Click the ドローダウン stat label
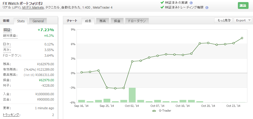 [x=12, y=55]
